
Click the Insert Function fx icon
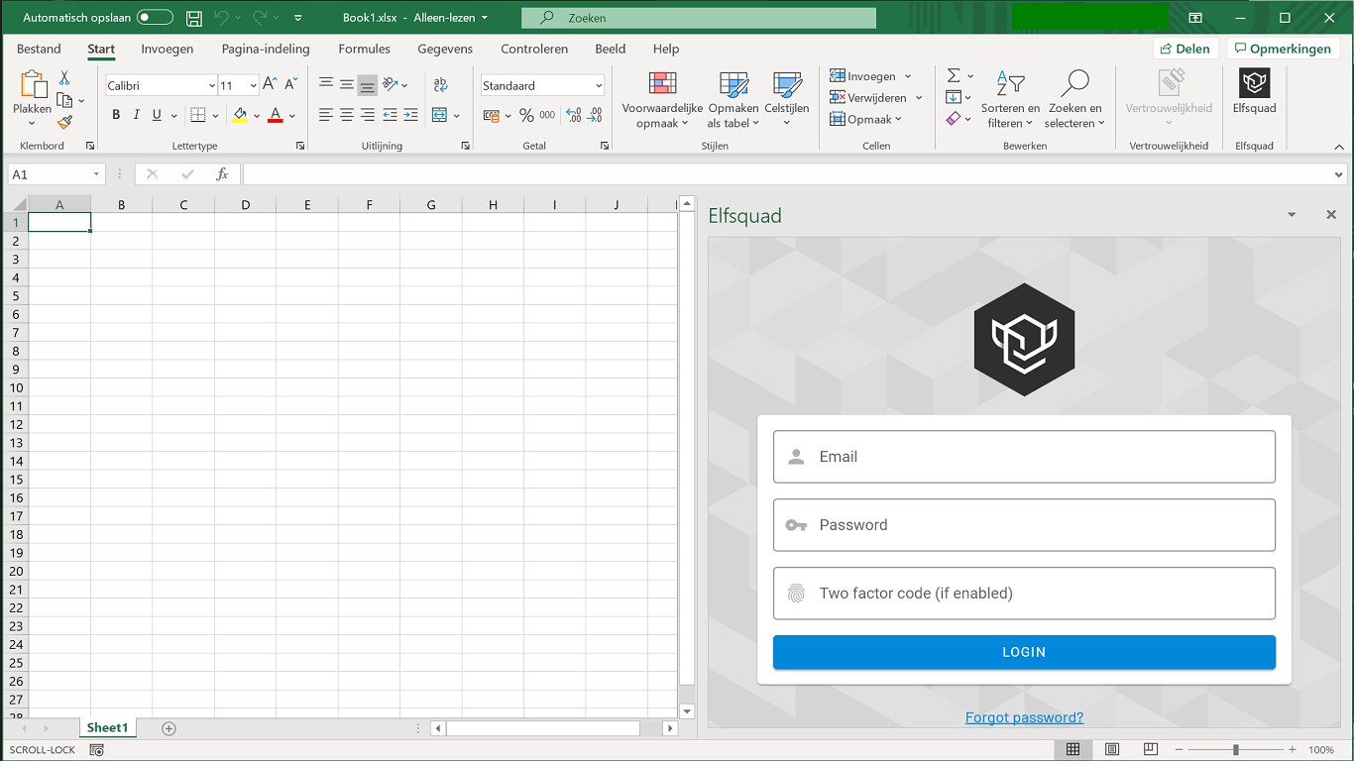tap(222, 174)
